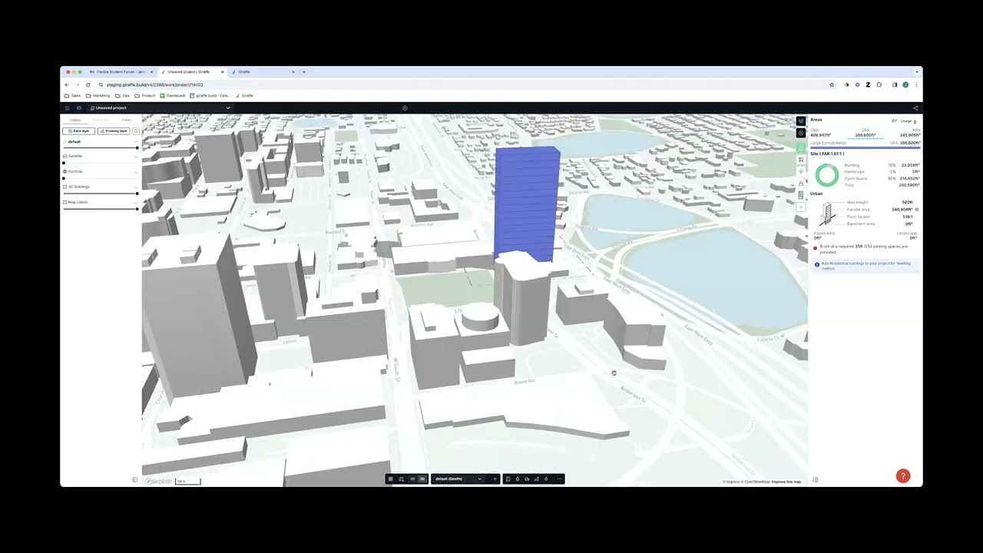Toggle the Portfolio layer icon
The image size is (983, 553).
pyautogui.click(x=65, y=171)
